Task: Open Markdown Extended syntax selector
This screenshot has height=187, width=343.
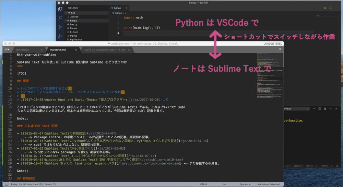Action: (x=269, y=184)
